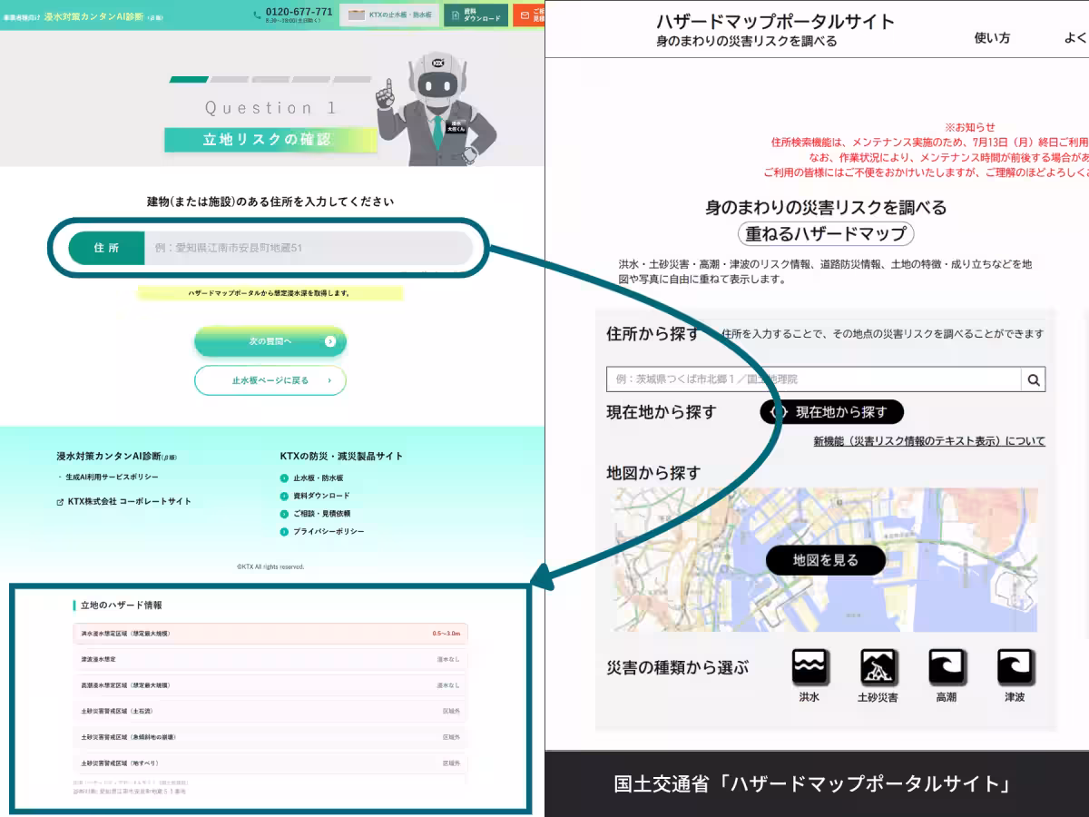The width and height of the screenshot is (1089, 817).
Task: Click the magnifier search icon
Action: click(x=1034, y=379)
